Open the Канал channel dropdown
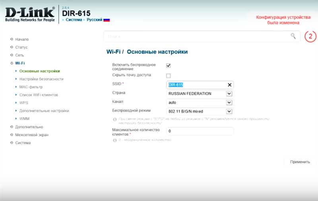The width and height of the screenshot is (318, 201). tap(200, 103)
